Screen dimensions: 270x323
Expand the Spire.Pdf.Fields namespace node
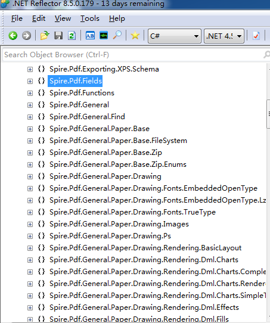click(30, 81)
